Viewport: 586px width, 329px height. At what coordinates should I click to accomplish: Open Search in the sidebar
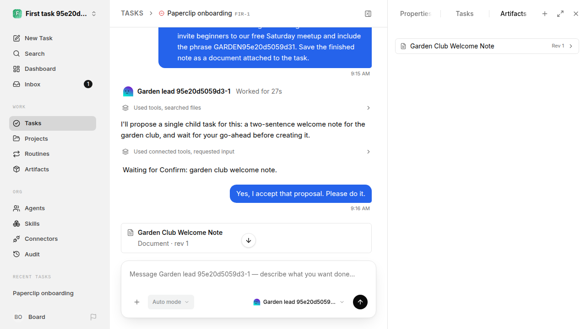coord(53,53)
